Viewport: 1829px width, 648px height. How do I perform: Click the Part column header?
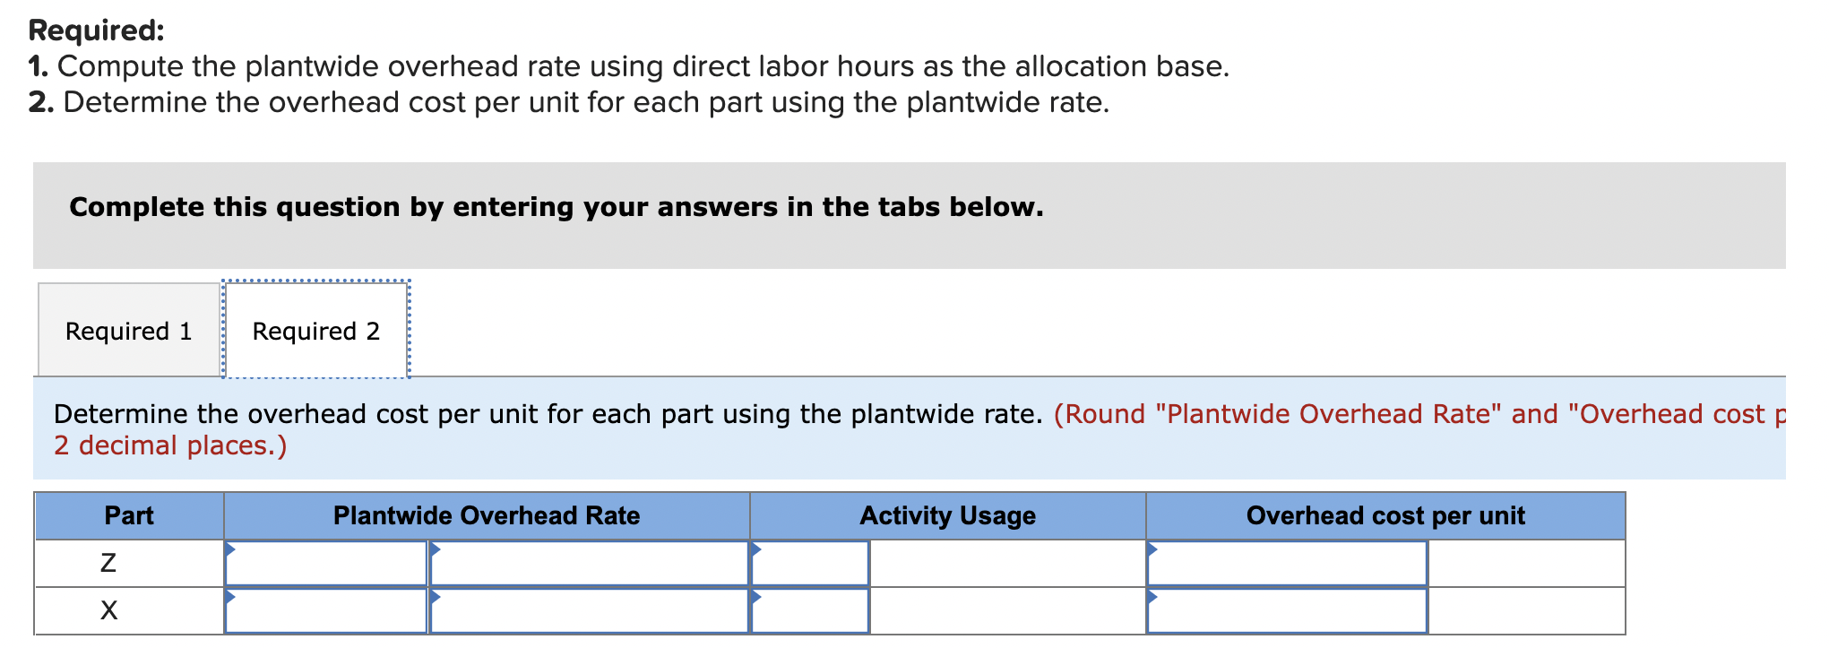[x=129, y=515]
